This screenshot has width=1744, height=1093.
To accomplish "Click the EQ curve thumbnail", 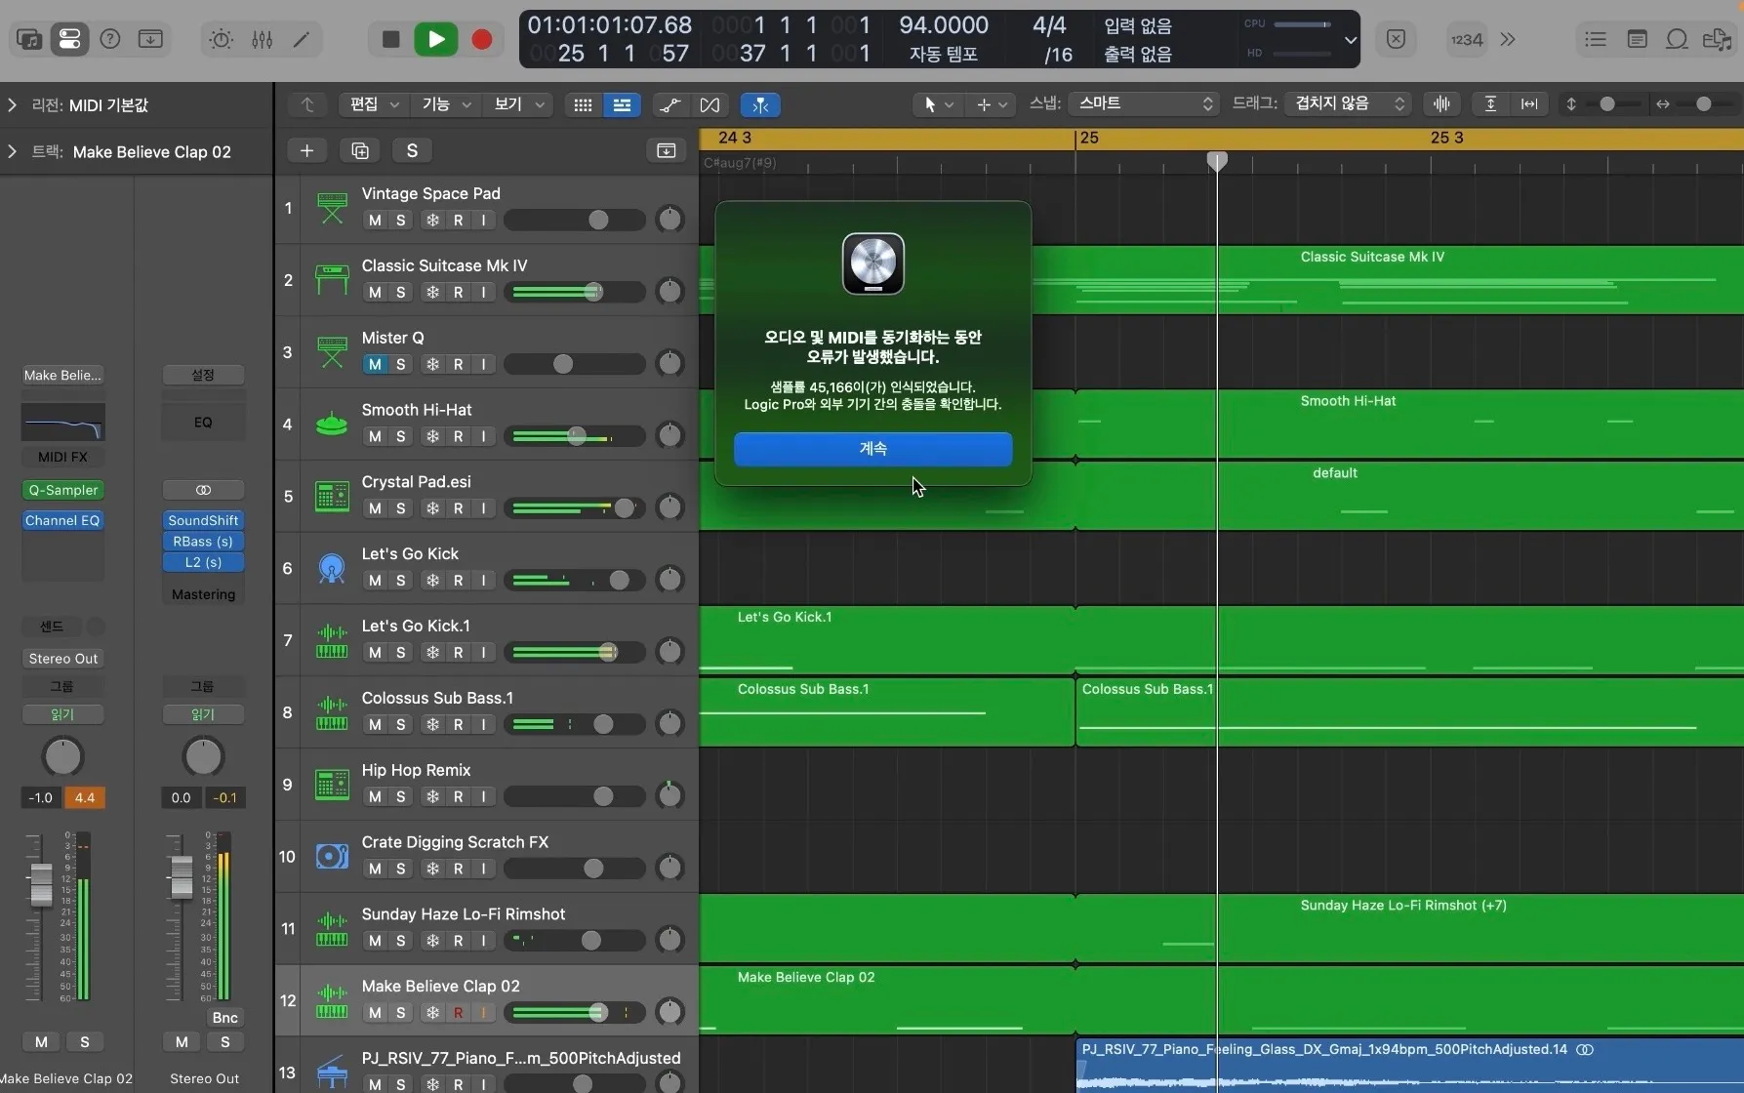I will [62, 423].
